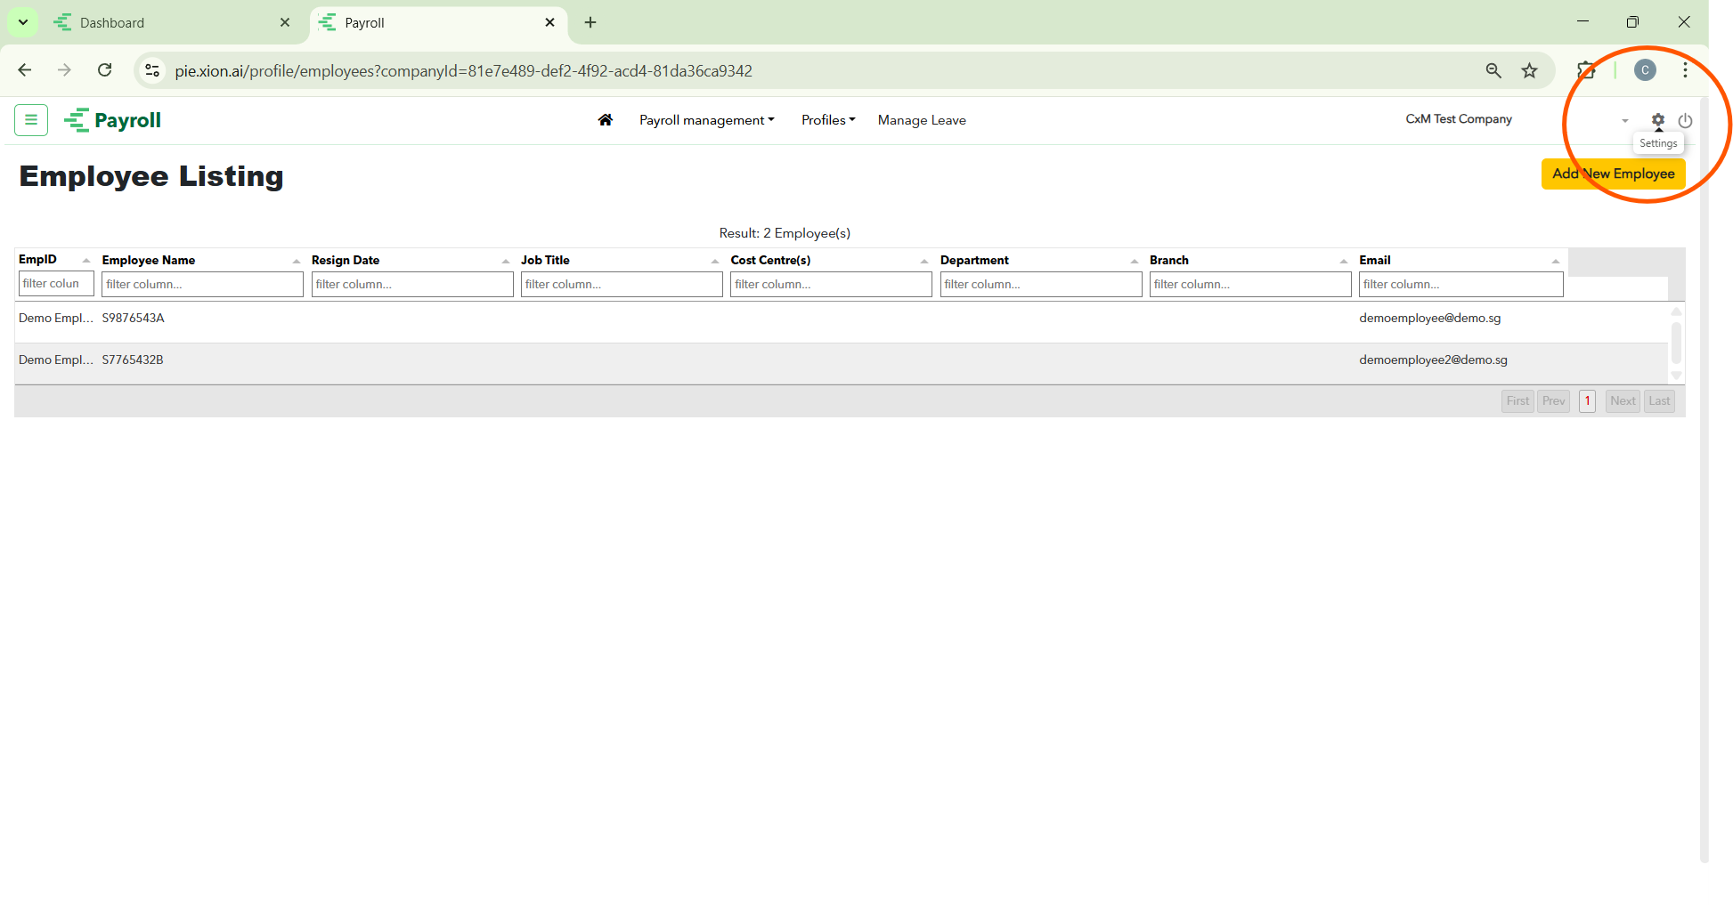This screenshot has height=905, width=1733.
Task: Open Chrome profile avatar
Action: point(1645,70)
